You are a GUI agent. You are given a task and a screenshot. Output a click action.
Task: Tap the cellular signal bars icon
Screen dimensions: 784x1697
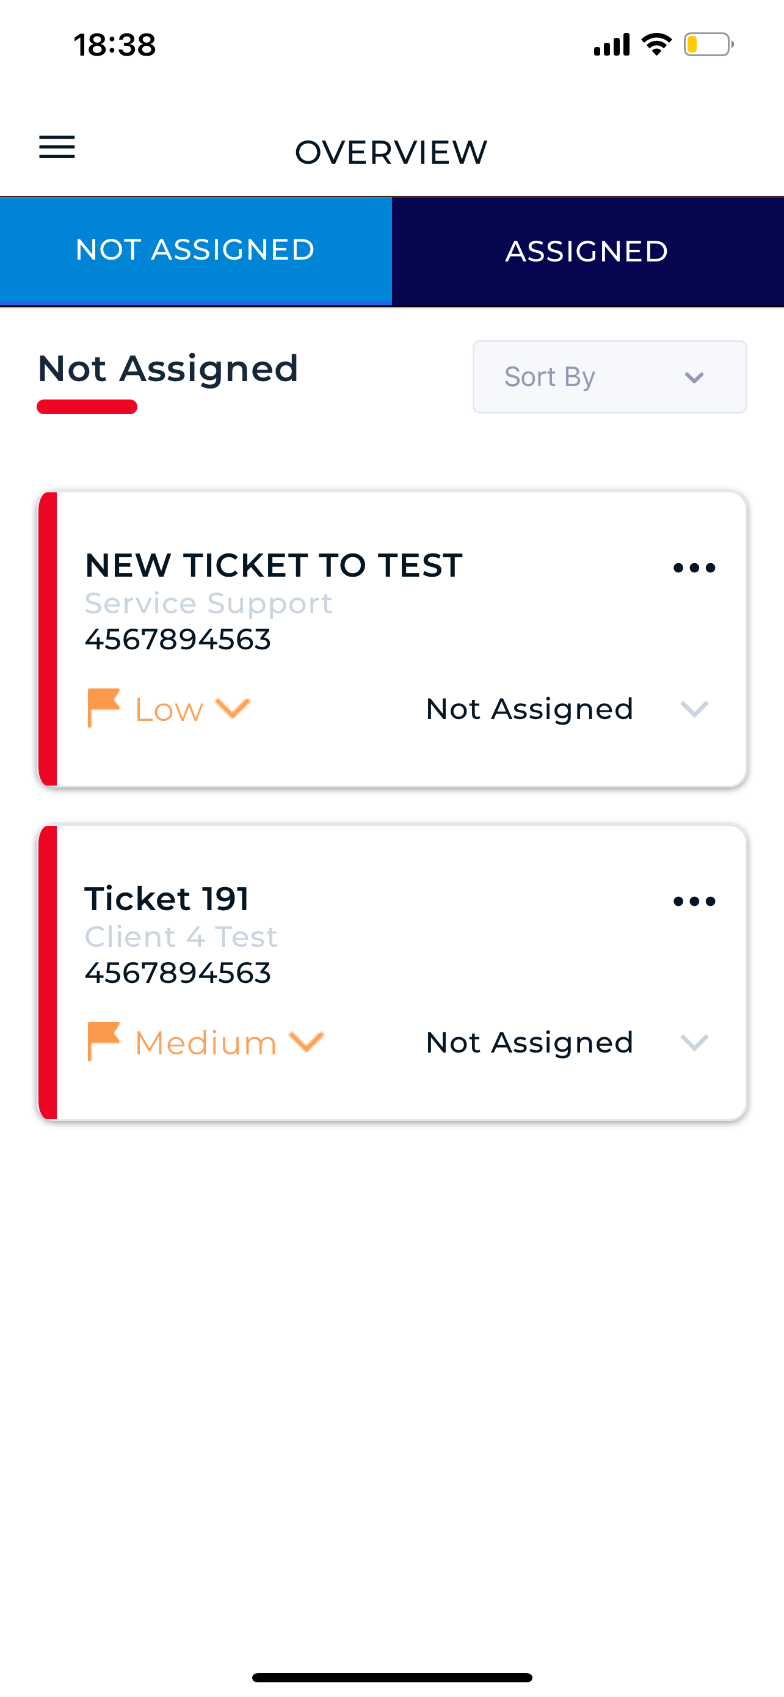pos(612,45)
